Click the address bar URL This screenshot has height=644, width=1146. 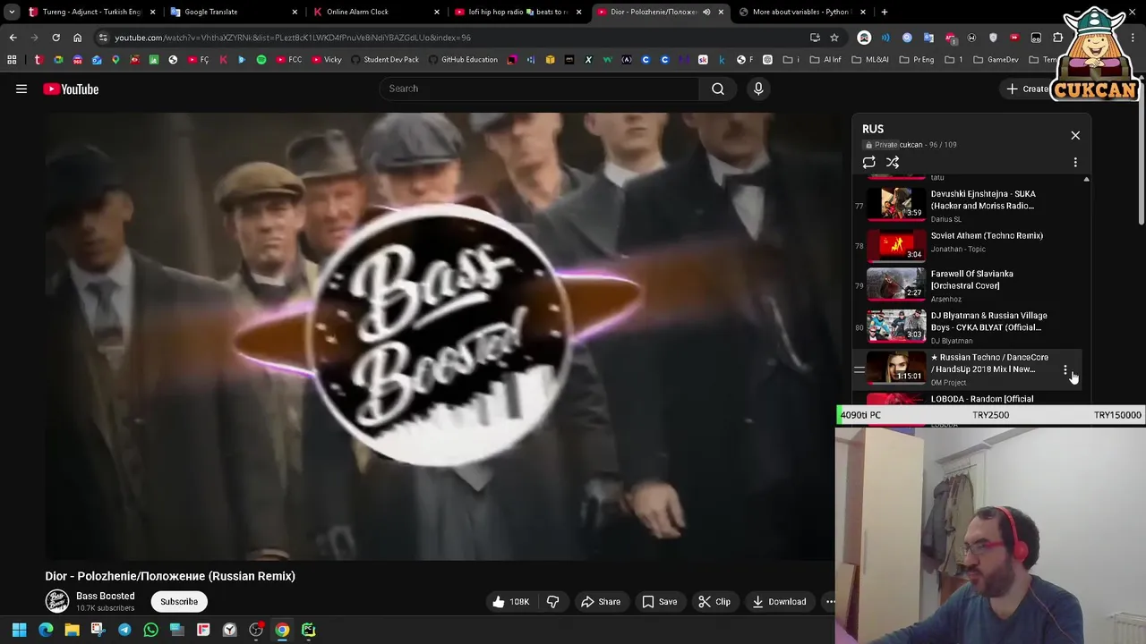pos(293,38)
